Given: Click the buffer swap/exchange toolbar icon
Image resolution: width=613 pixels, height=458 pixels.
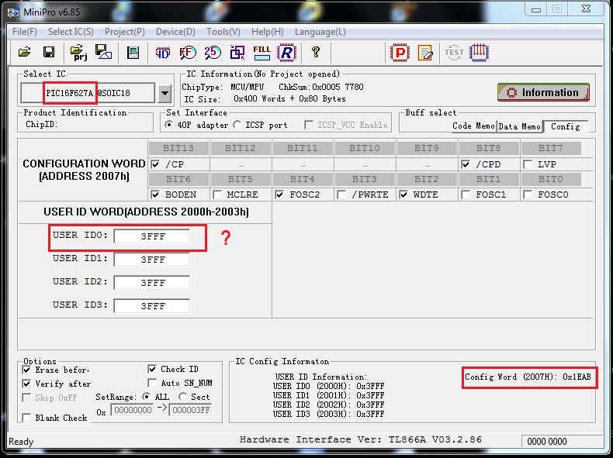Looking at the screenshot, I should tap(237, 53).
